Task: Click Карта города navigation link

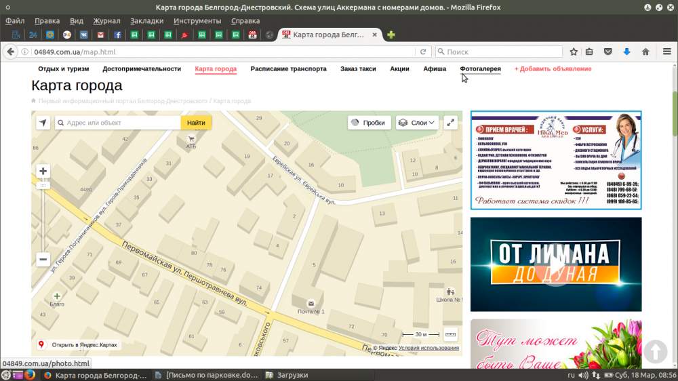Action: pyautogui.click(x=216, y=68)
